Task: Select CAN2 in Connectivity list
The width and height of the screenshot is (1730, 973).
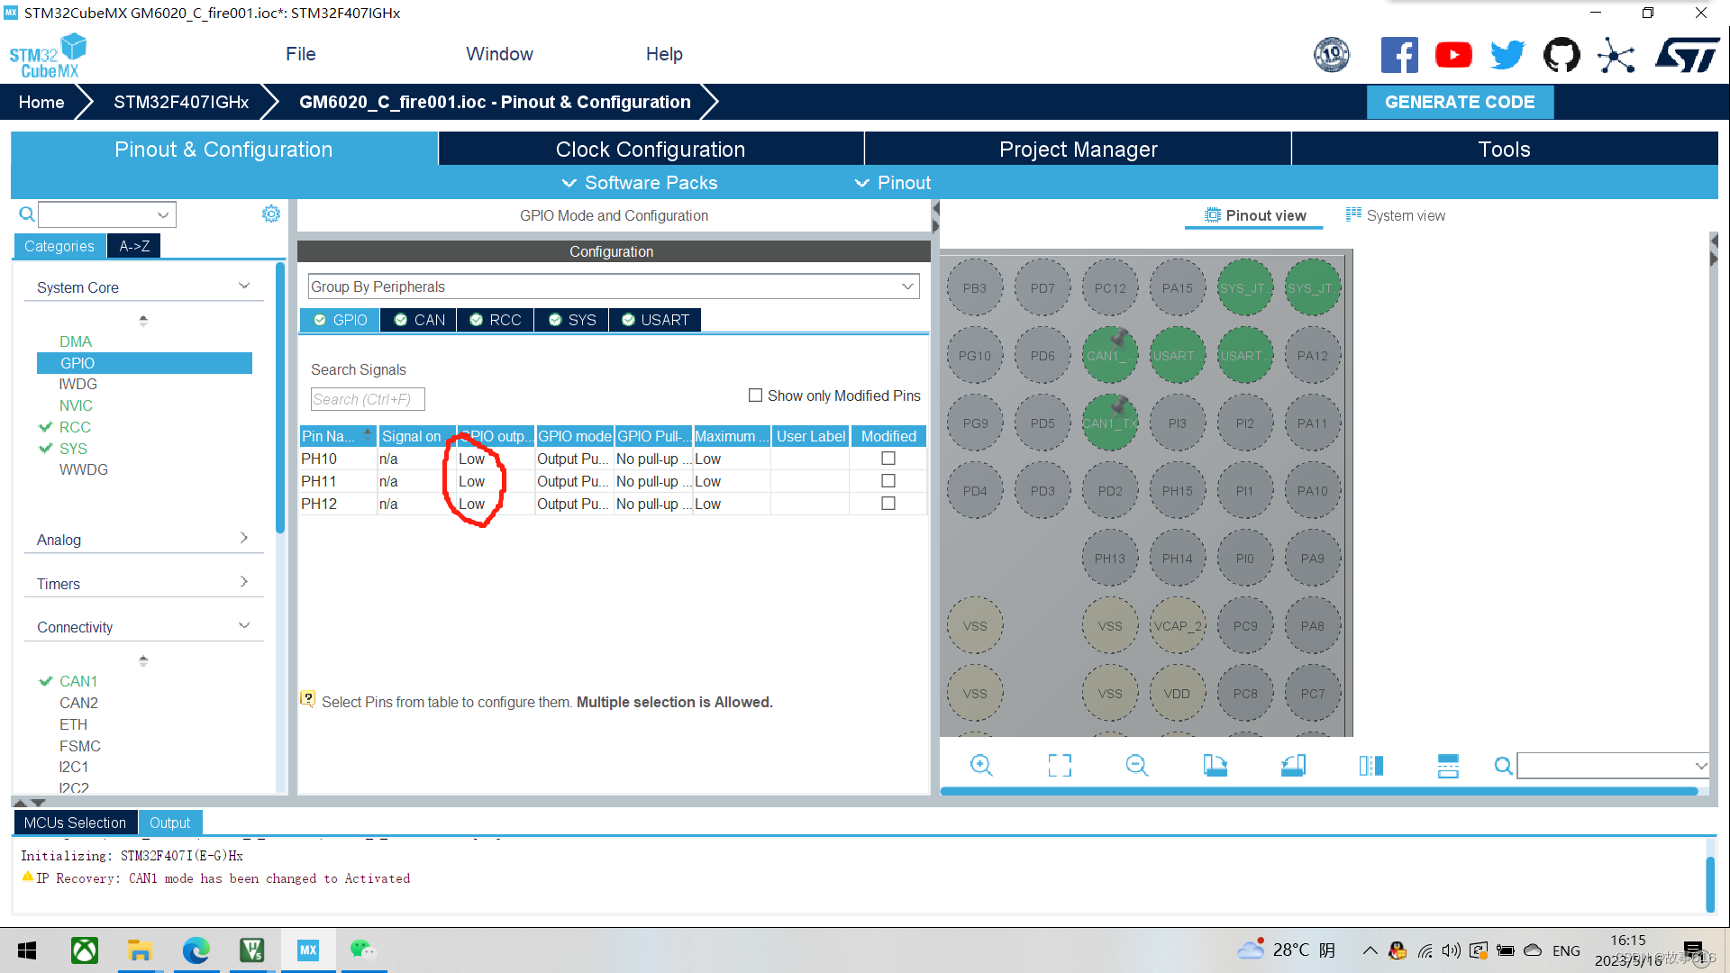Action: [78, 703]
